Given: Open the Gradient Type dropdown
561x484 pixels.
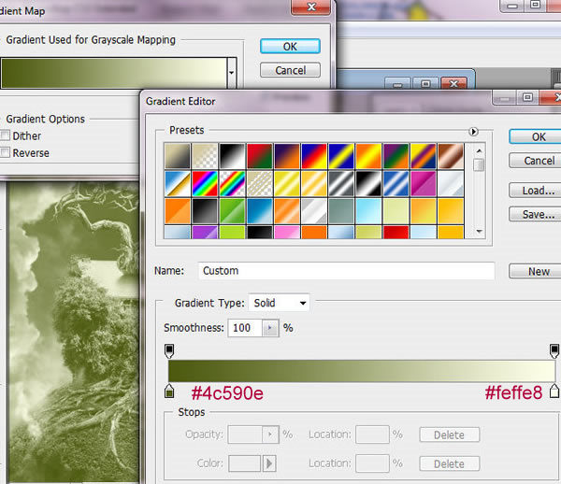Looking at the screenshot, I should coord(279,303).
